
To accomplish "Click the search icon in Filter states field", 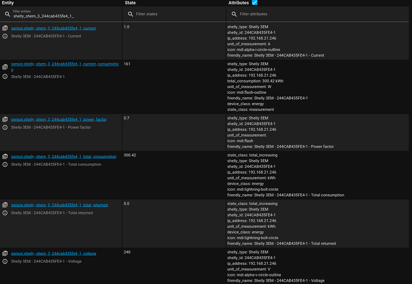I will click(x=130, y=14).
